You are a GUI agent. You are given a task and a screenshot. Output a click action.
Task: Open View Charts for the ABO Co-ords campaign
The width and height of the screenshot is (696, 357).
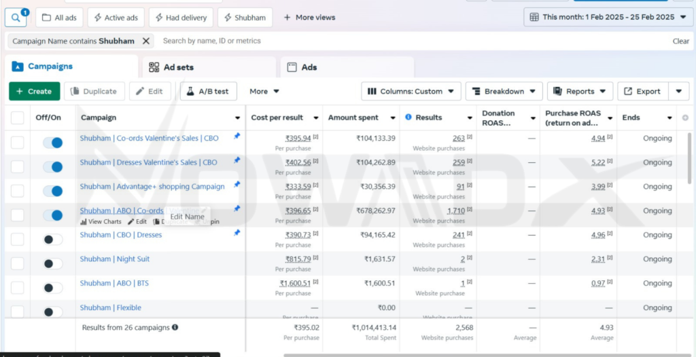[101, 221]
